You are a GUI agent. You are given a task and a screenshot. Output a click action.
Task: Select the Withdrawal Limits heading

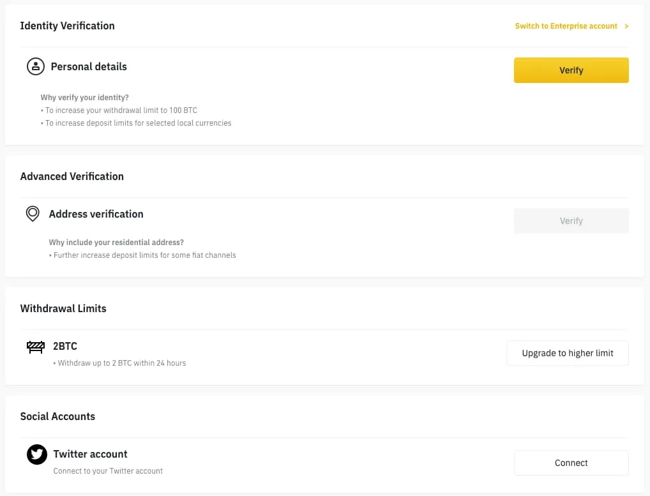pyautogui.click(x=63, y=309)
